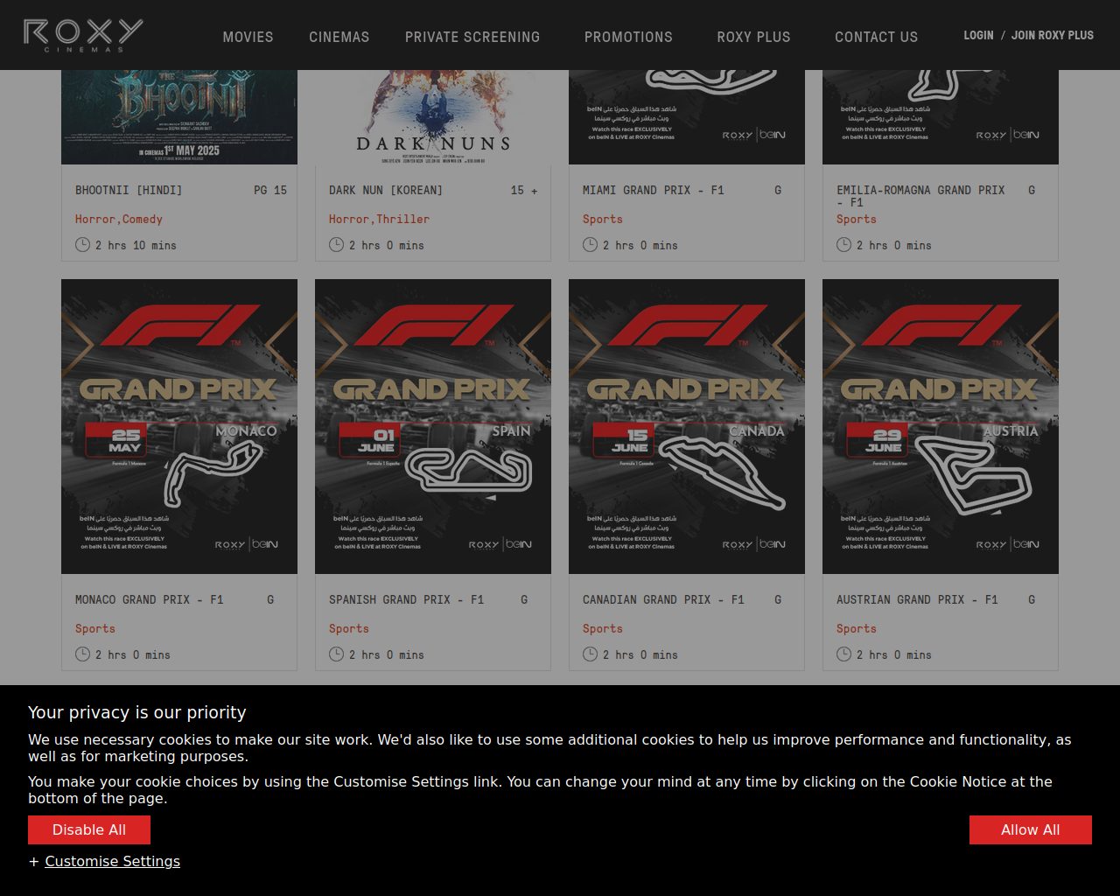This screenshot has width=1120, height=896.
Task: Click the 2 hrs 10 mins duration
Action: [x=136, y=246]
